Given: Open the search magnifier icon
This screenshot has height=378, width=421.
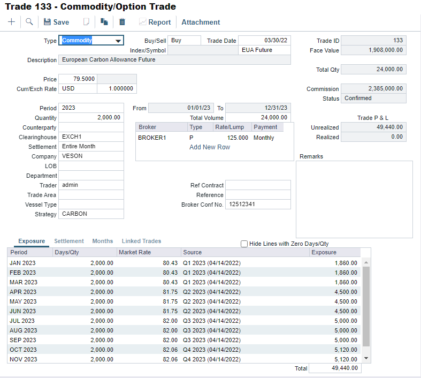Looking at the screenshot, I should [x=29, y=22].
